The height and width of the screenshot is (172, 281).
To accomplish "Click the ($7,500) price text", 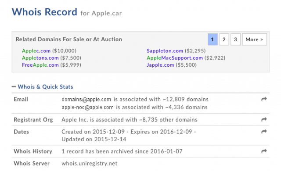I will (71, 58).
